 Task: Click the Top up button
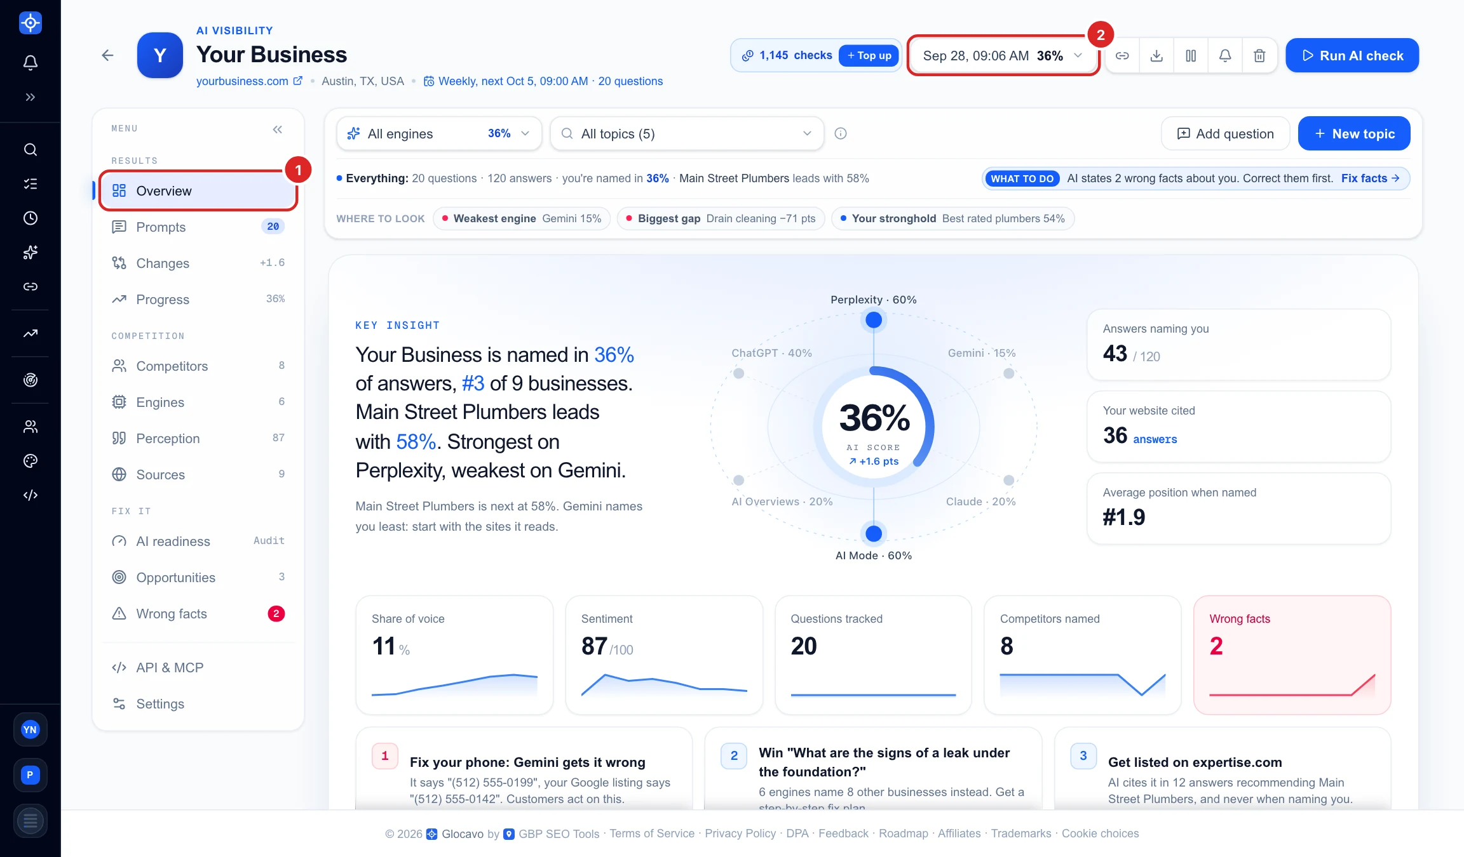click(x=869, y=56)
